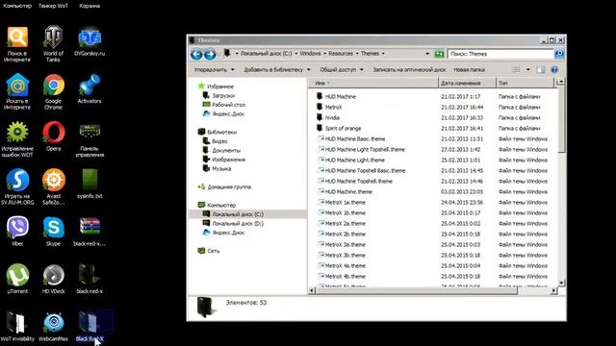The width and height of the screenshot is (616, 346).
Task: Open the Avast SafeZone desktop icon
Action: [x=54, y=186]
